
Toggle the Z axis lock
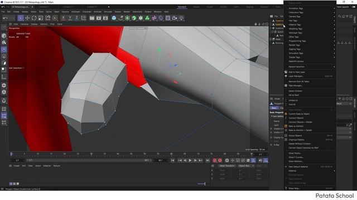pos(77,18)
